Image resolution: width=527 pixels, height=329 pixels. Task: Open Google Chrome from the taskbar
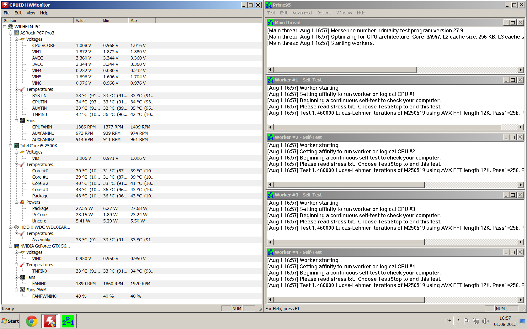click(x=31, y=321)
